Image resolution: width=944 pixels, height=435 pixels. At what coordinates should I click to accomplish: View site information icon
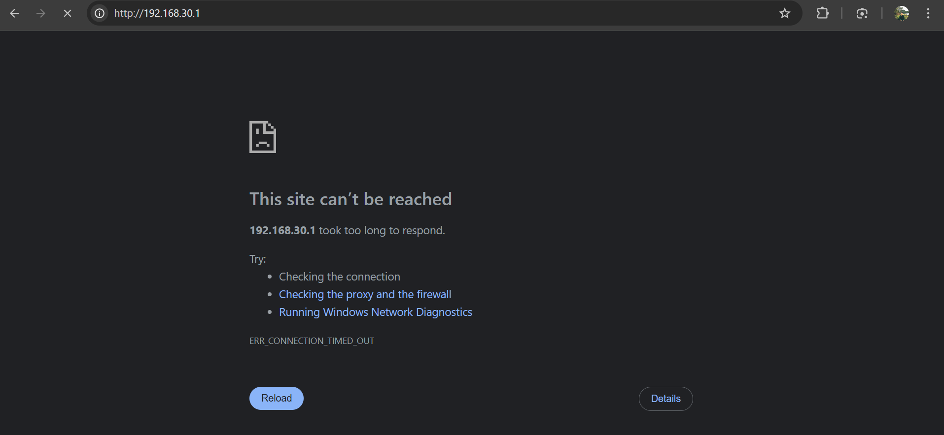pos(100,13)
